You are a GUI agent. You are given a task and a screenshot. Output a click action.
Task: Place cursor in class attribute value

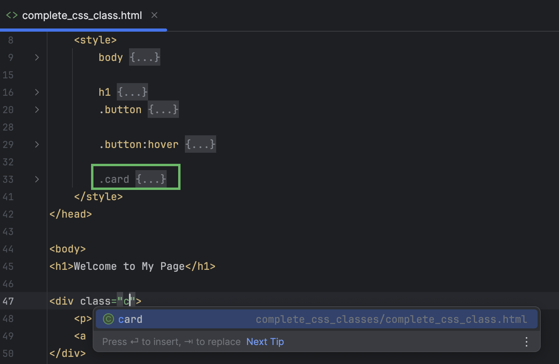[x=126, y=301]
